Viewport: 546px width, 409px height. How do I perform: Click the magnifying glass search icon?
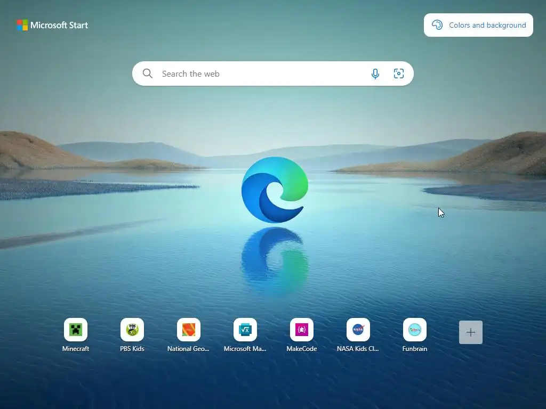coord(148,73)
